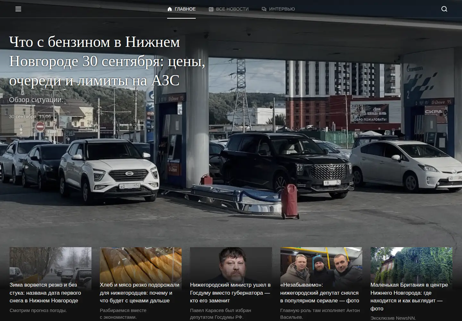Read article Нижегородский министр ушел в Госдуму
The width and height of the screenshot is (462, 321).
click(x=230, y=293)
